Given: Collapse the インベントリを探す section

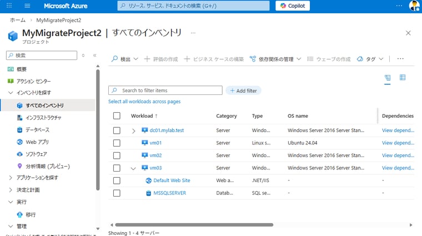Looking at the screenshot, I should tap(11, 93).
